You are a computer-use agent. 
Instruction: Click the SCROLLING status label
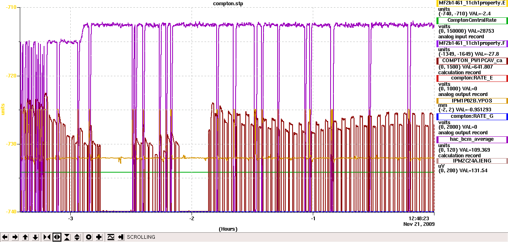click(x=141, y=237)
